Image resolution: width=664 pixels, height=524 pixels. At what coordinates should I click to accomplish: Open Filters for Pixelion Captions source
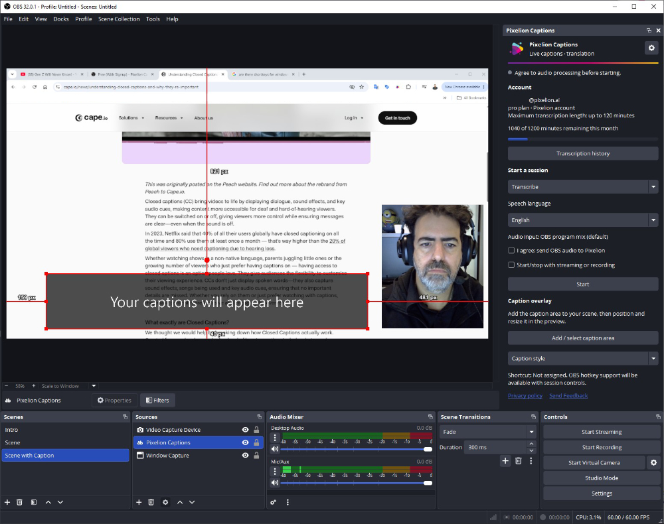pyautogui.click(x=157, y=400)
